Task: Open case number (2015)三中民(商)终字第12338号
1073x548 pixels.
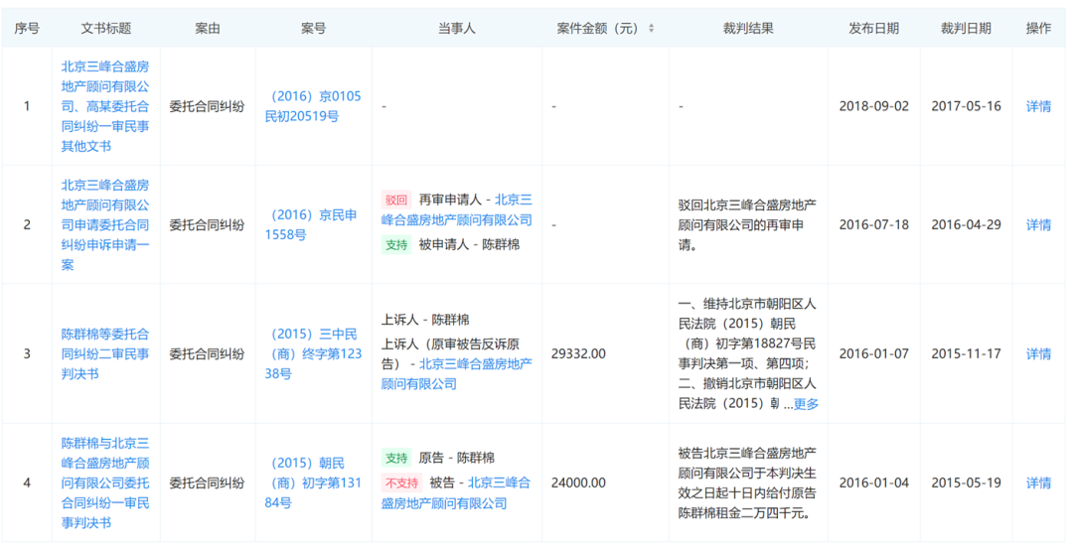Action: click(313, 353)
